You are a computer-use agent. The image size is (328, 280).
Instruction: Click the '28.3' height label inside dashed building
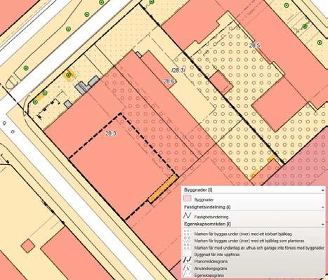pyautogui.click(x=111, y=133)
